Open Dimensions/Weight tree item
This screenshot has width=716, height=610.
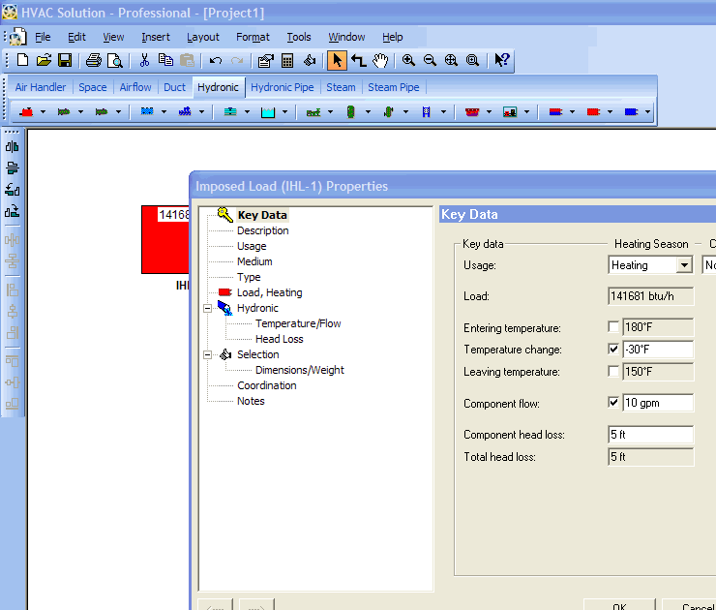[300, 370]
